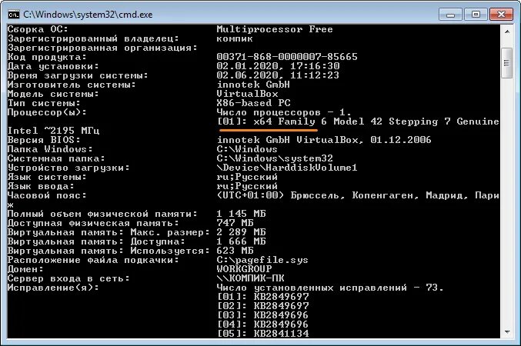Click the label Расположение файла подкачки:
The height and width of the screenshot is (346, 521).
click(93, 260)
